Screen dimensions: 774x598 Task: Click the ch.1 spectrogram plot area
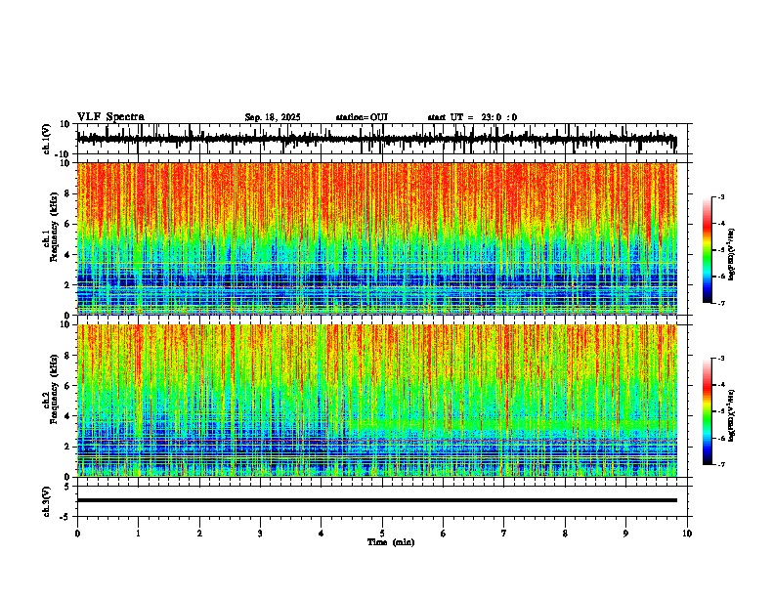click(x=376, y=238)
